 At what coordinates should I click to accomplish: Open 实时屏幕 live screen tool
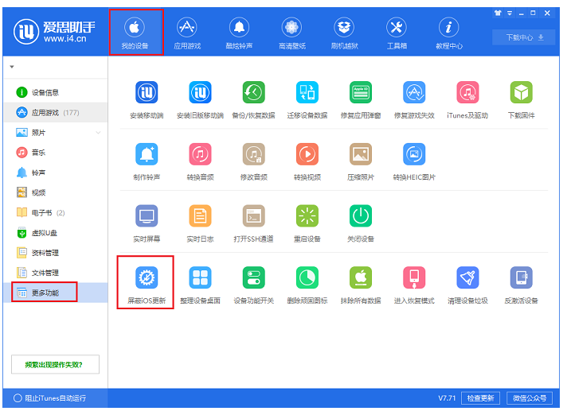click(x=147, y=216)
